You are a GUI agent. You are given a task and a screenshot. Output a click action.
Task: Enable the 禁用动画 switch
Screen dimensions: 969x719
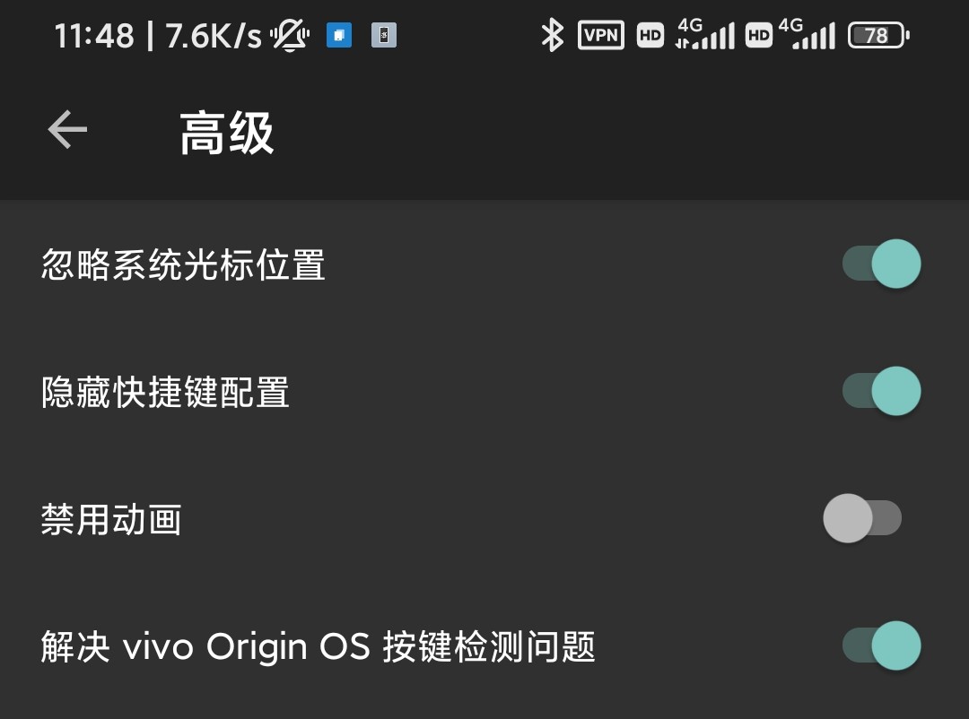click(862, 518)
